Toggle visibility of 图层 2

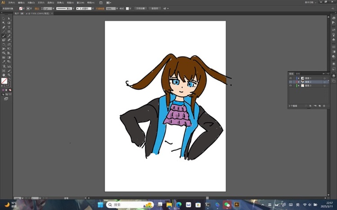click(290, 82)
